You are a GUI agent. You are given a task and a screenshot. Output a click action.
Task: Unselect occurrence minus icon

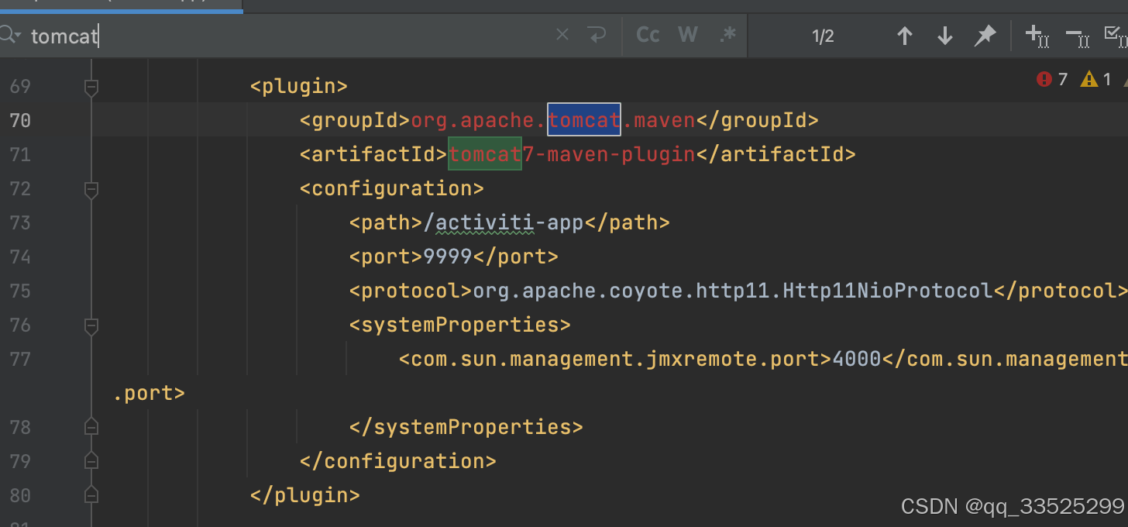click(x=1077, y=36)
